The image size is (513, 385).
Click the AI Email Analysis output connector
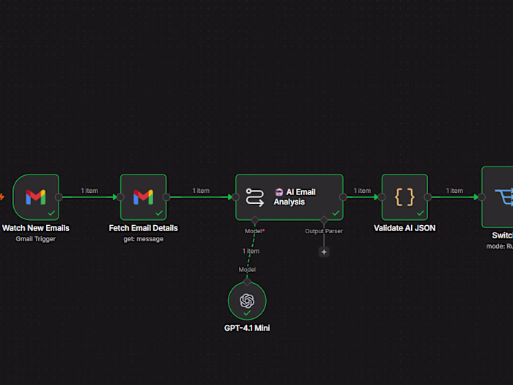point(343,197)
